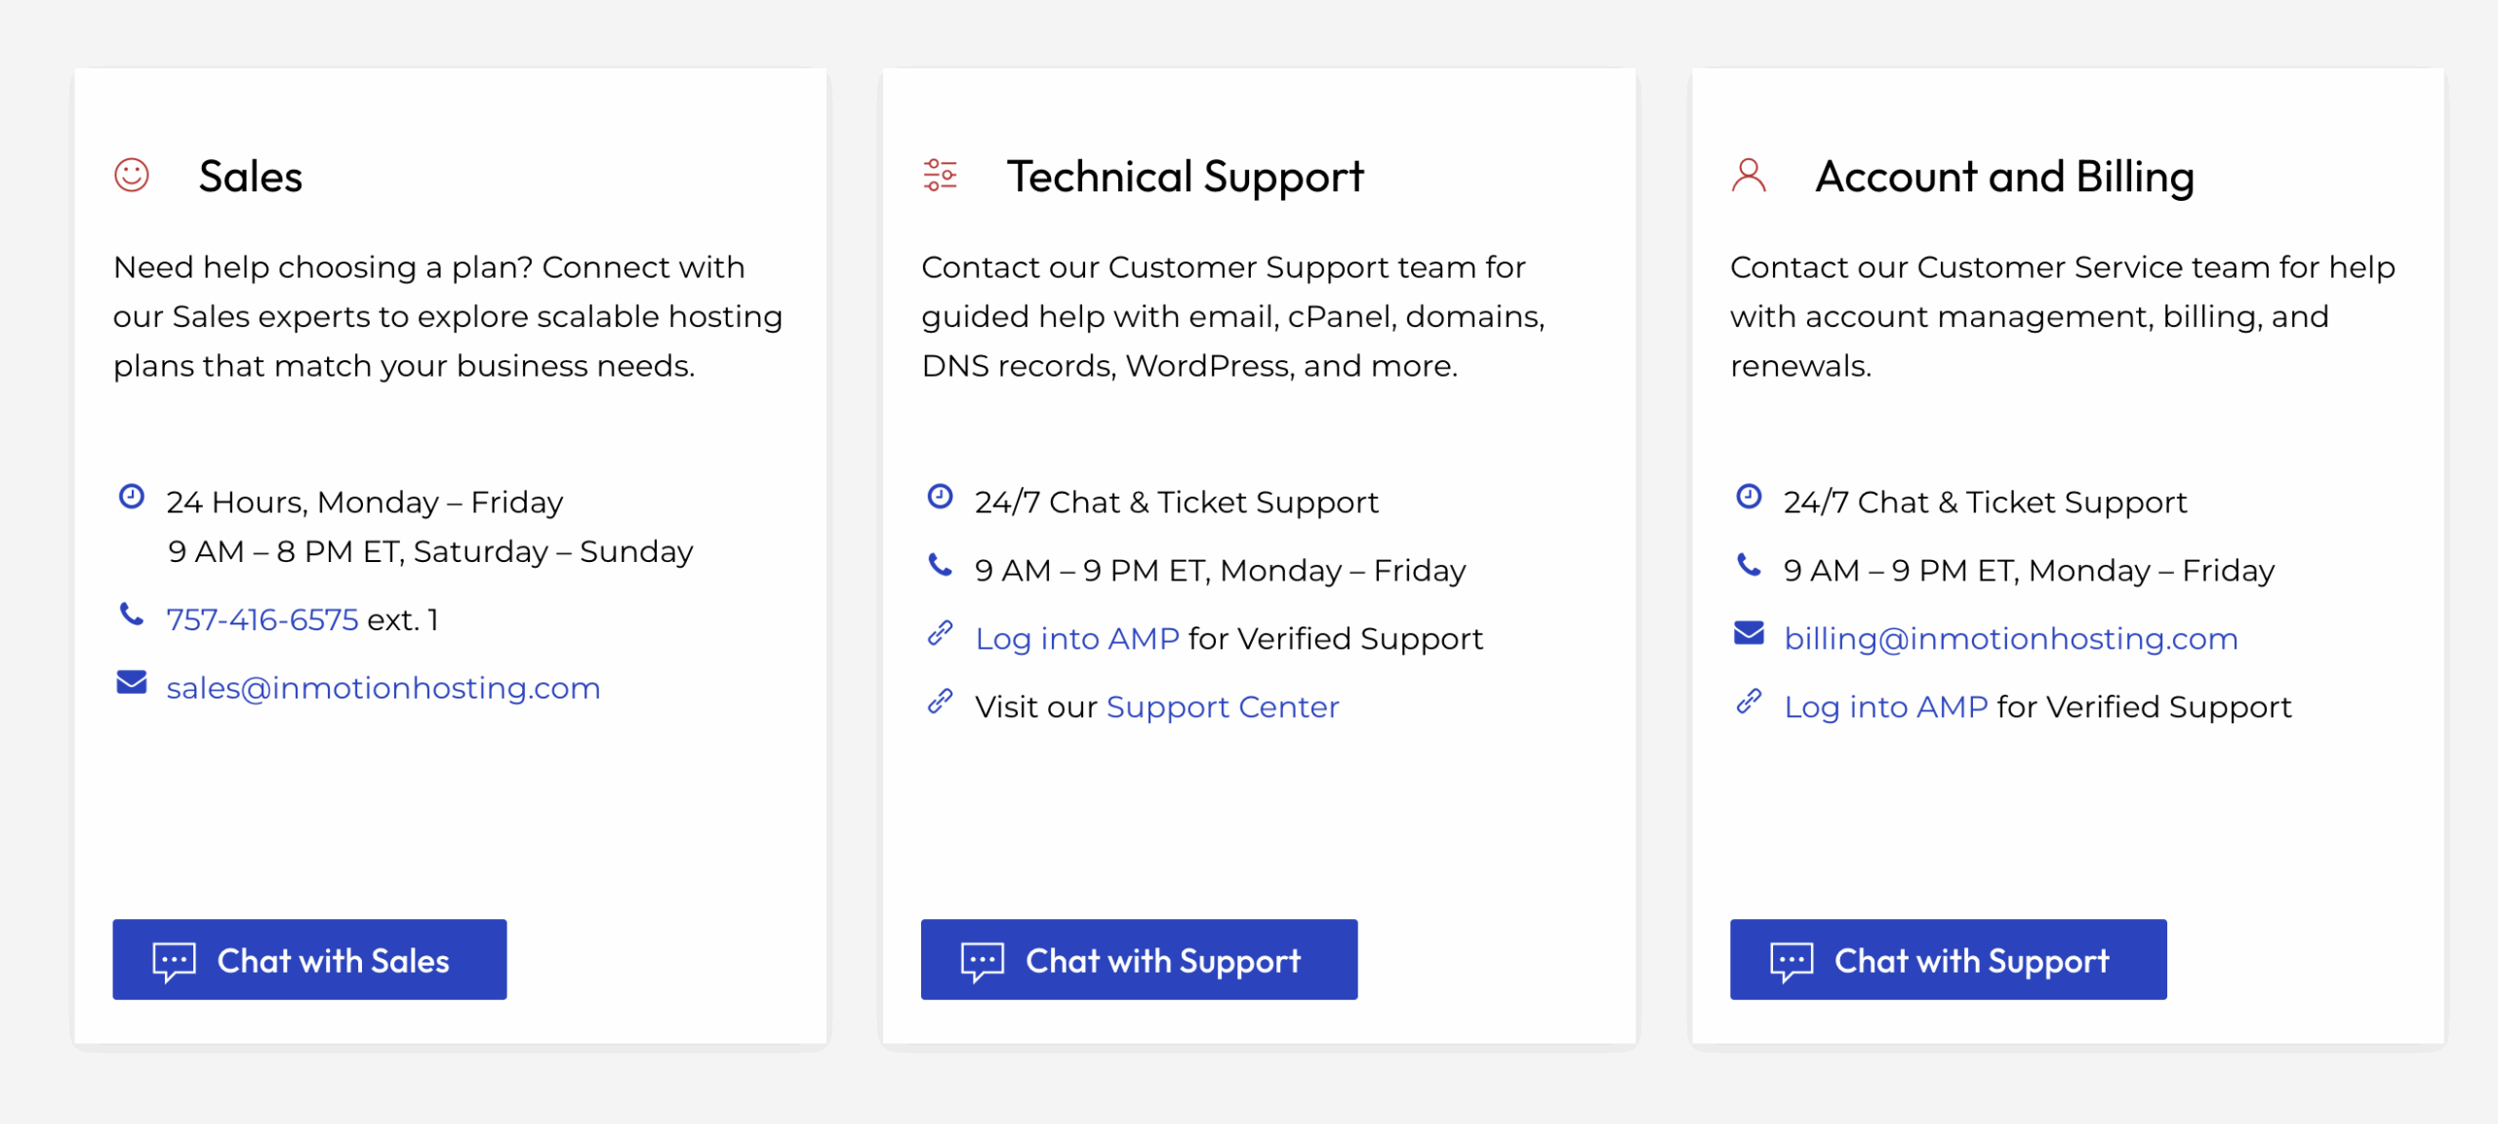Open Log into AMP in Technical Support
This screenshot has width=2498, height=1124.
[x=1077, y=639]
